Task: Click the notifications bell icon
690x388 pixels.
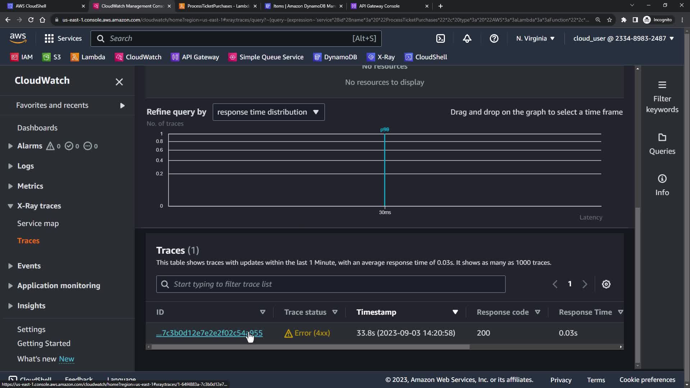Action: coord(467,38)
